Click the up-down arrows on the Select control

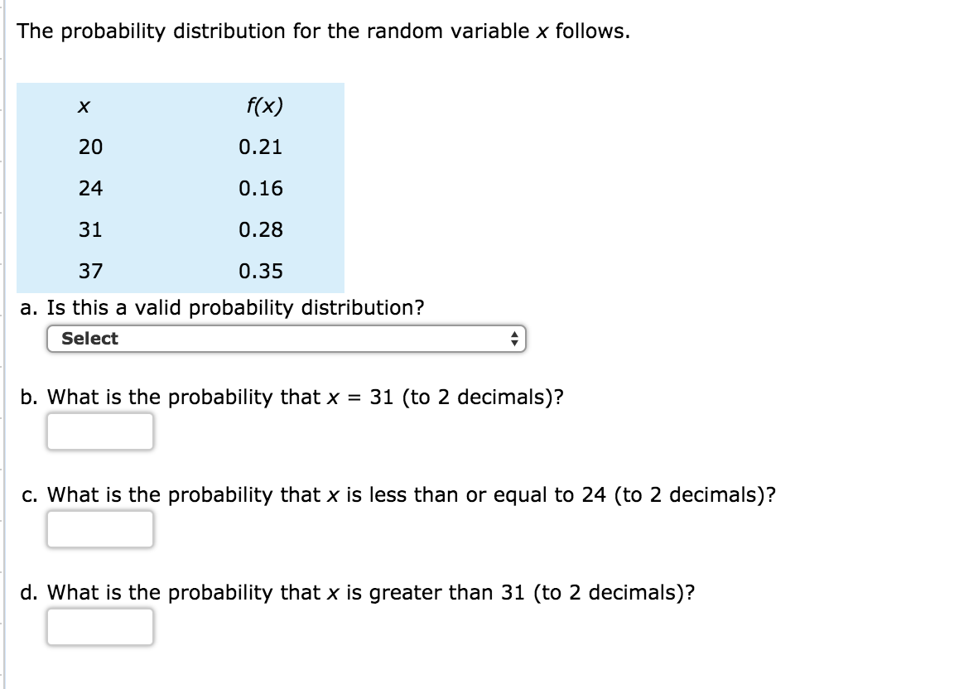[x=515, y=339]
